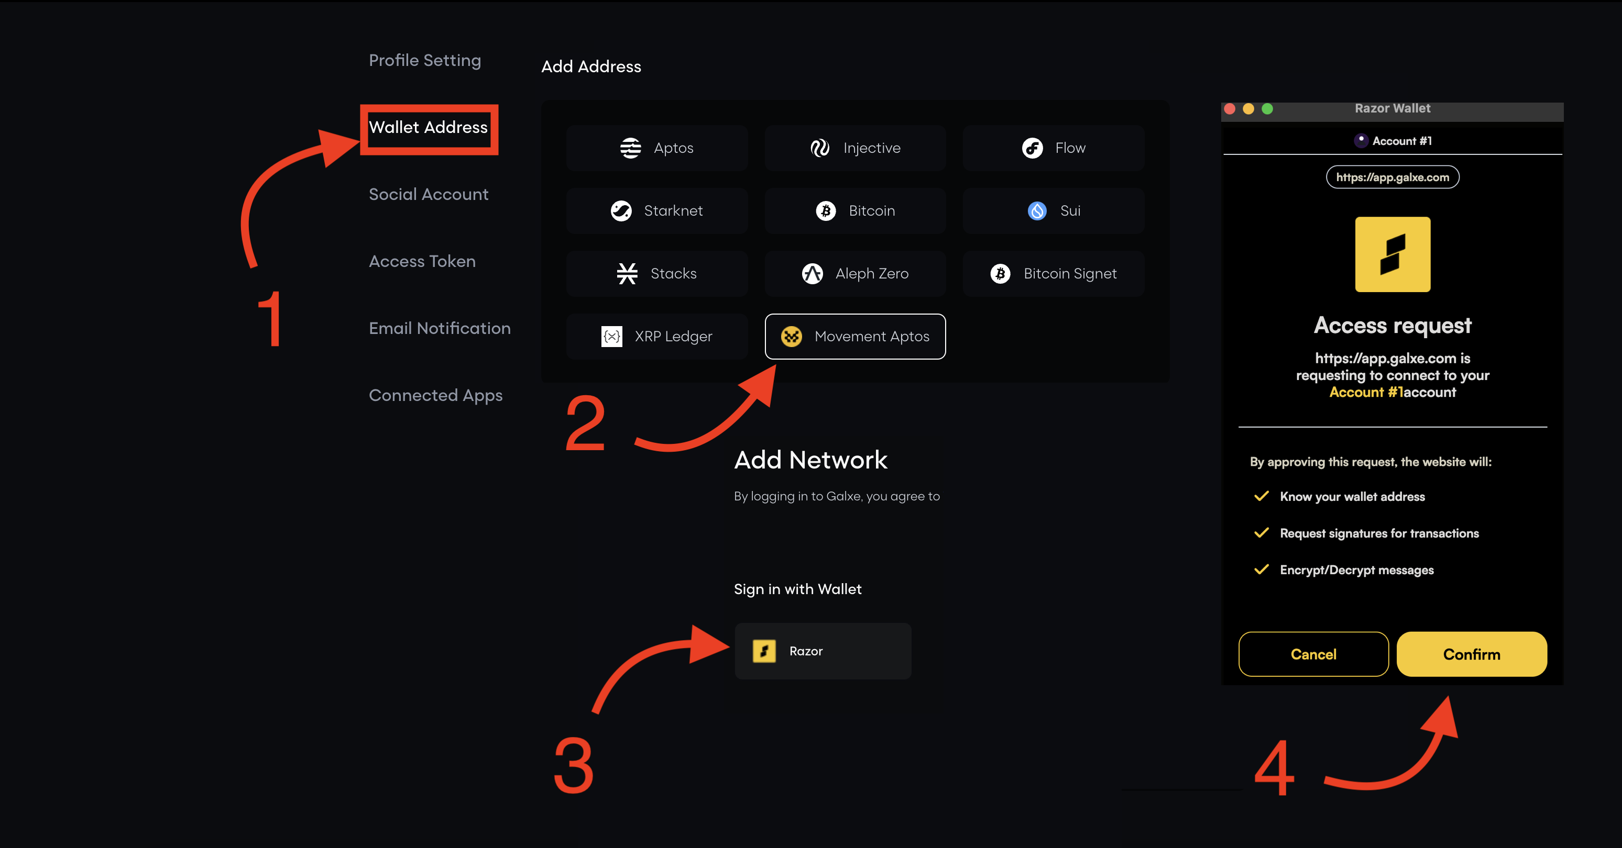
Task: Open the Wallet Address settings tab
Action: (x=428, y=128)
